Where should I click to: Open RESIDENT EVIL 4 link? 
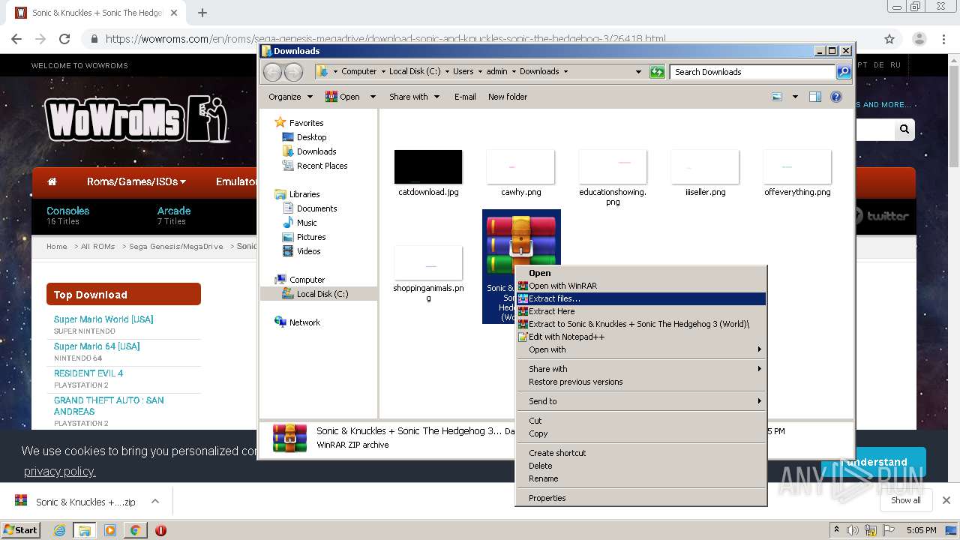click(88, 373)
